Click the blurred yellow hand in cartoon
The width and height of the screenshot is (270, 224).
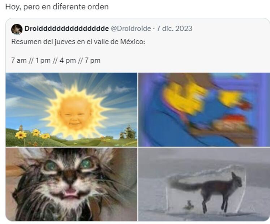tap(184, 98)
